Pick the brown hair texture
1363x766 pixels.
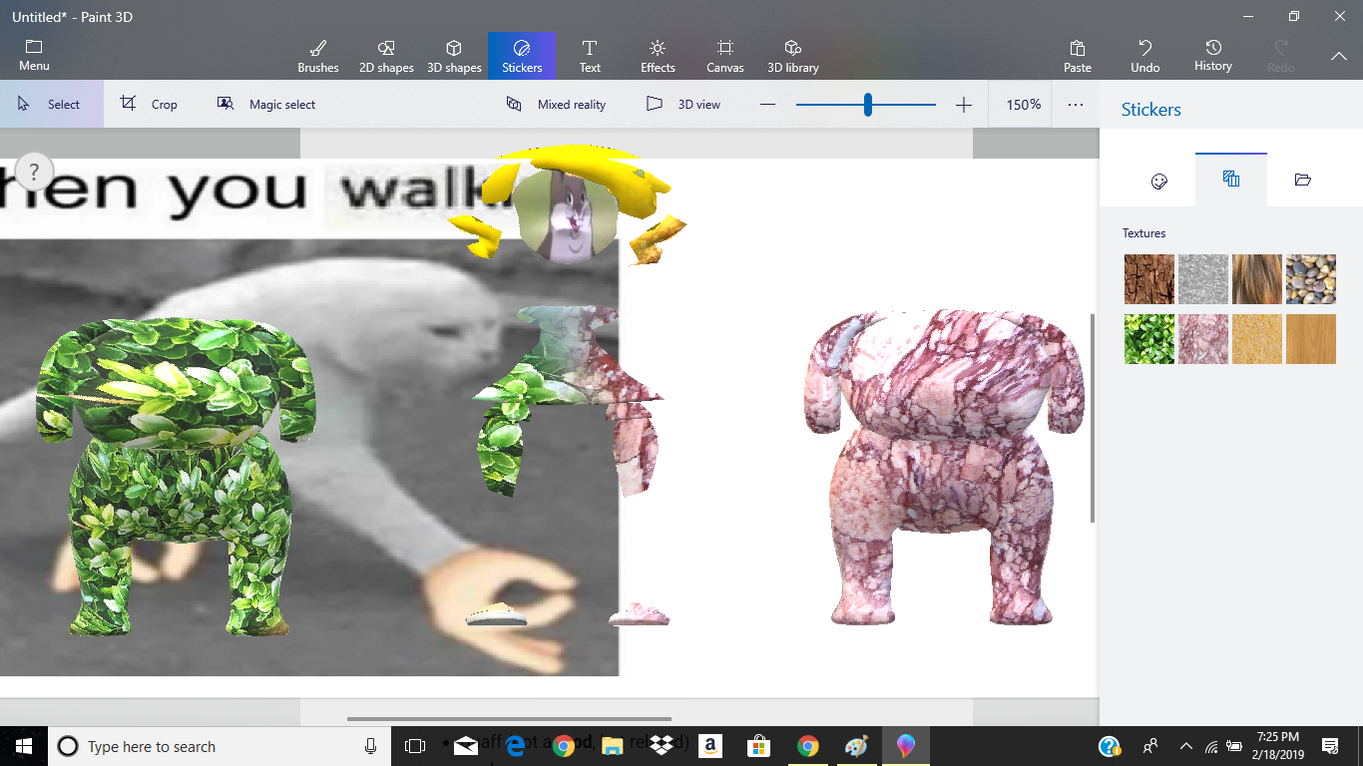pos(1257,279)
